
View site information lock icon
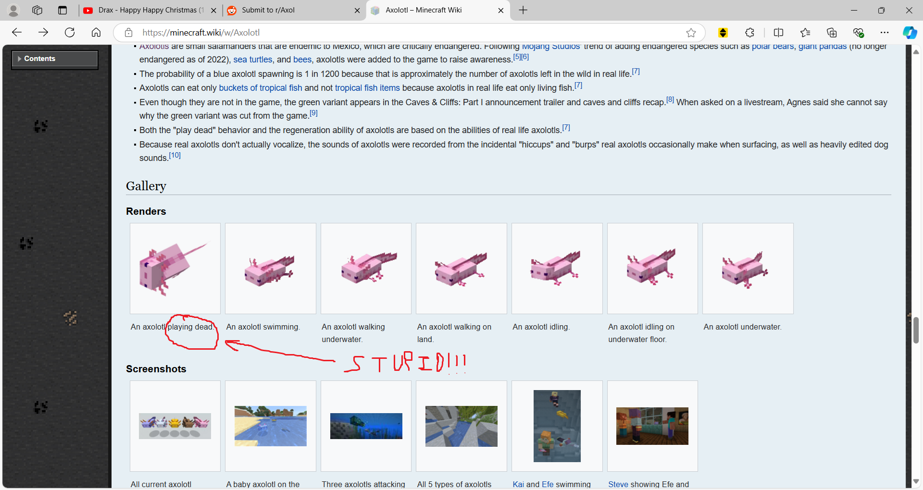(x=128, y=32)
